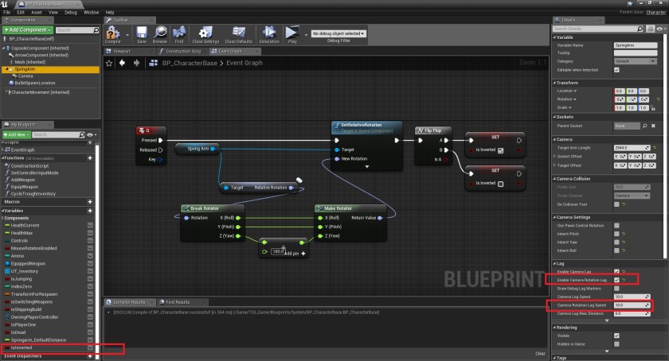Image resolution: width=669 pixels, height=361 pixels.
Task: Open Browse in the toolbar
Action: pos(161,34)
